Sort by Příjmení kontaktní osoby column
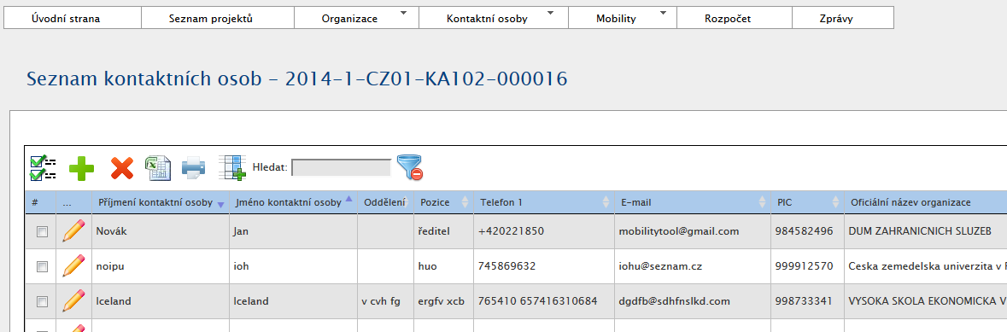Viewport: 1007px width, 332px height. (161, 202)
